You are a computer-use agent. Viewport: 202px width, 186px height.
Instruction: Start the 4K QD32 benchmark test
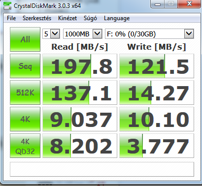point(25,146)
